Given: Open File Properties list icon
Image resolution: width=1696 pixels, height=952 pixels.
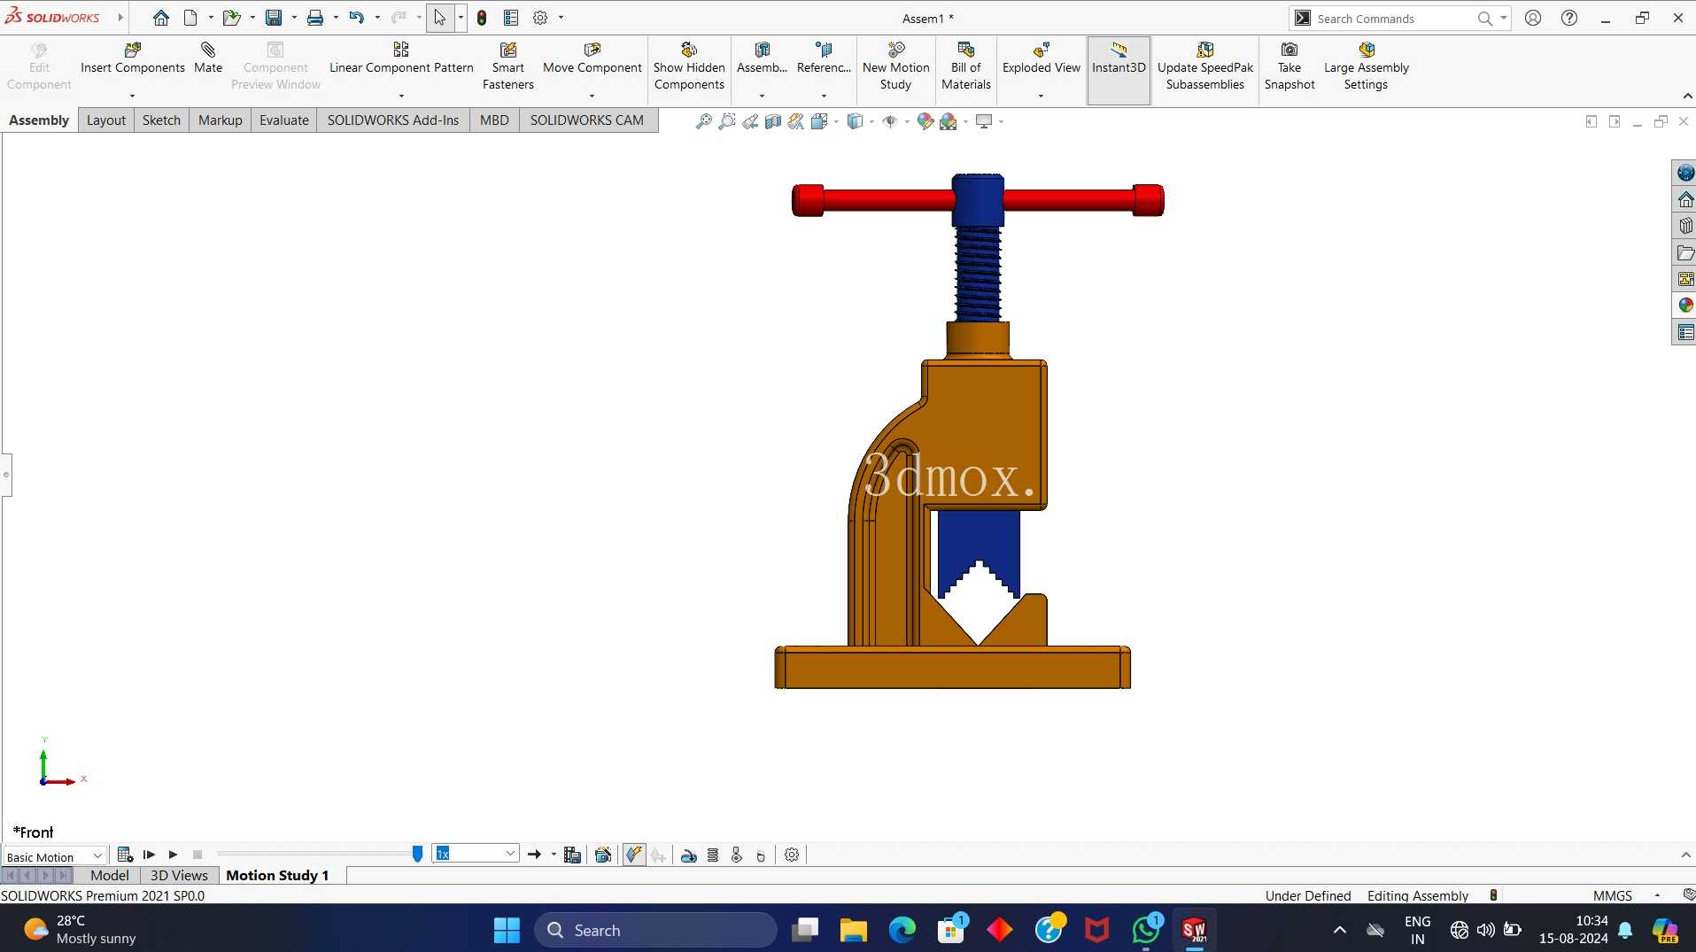Looking at the screenshot, I should (x=511, y=18).
